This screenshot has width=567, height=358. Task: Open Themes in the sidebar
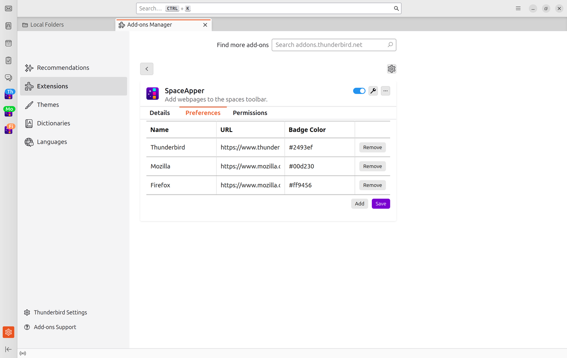(74, 105)
